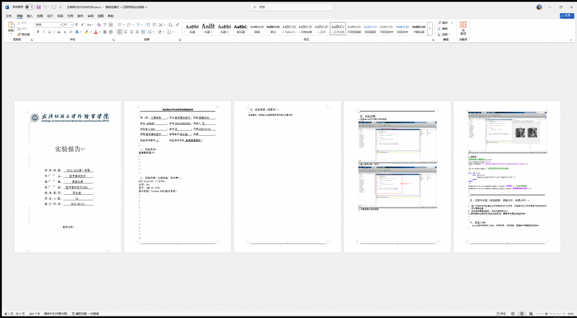
Task: Open the Add-ins (加载项) button
Action: [x=463, y=28]
